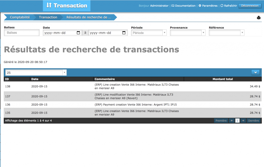Click the Transaction arrows logo icon
Viewport: 264px width, 167px height.
pos(49,5)
